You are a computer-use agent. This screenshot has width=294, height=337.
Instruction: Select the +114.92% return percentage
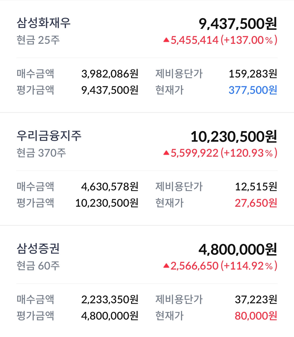(249, 266)
